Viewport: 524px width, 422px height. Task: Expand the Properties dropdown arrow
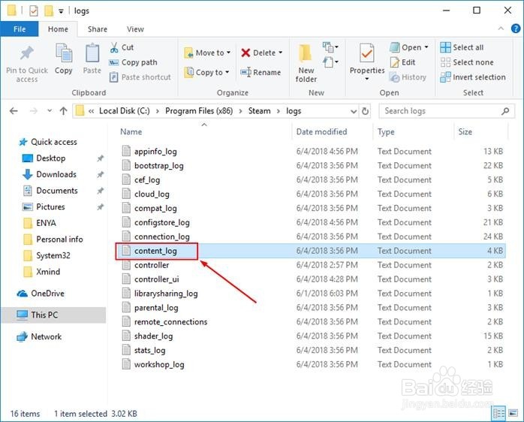[x=367, y=80]
